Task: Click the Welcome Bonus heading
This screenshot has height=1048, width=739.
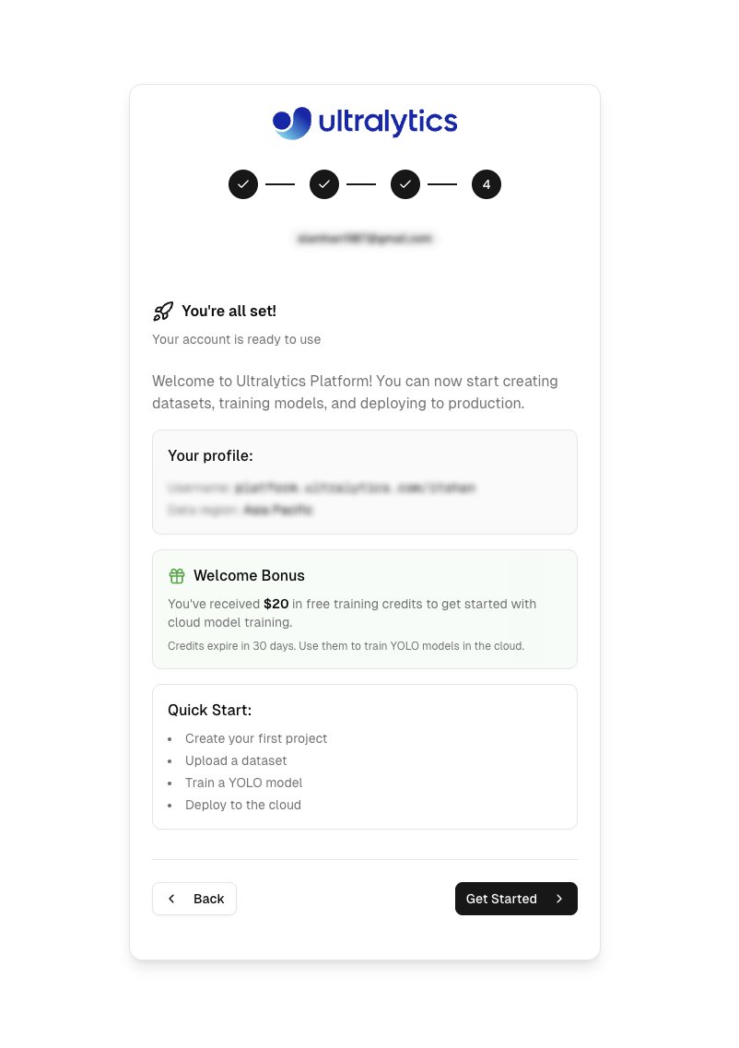Action: click(249, 576)
